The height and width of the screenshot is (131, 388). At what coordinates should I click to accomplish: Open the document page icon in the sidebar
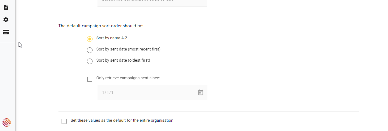point(6,7)
